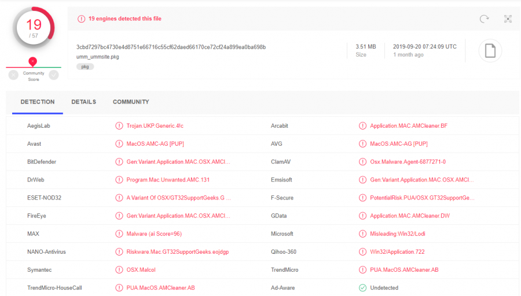The width and height of the screenshot is (521, 296).
Task: Click Avast's MacOS:AMC-AG [PUP] result
Action: [x=155, y=144]
